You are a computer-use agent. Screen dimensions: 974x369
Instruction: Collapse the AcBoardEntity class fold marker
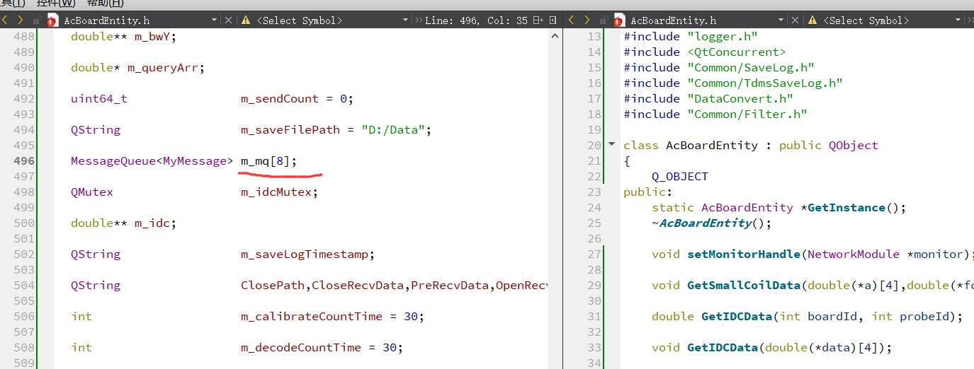pyautogui.click(x=612, y=145)
